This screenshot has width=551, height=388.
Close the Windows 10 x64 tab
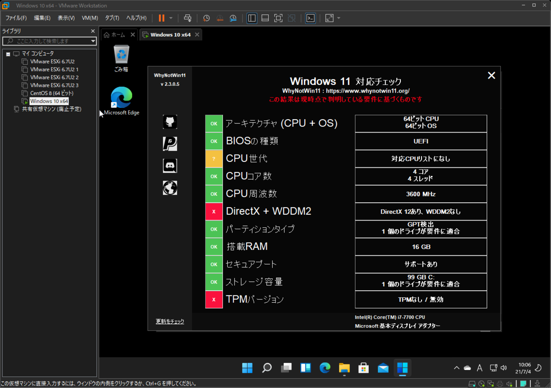tap(197, 34)
